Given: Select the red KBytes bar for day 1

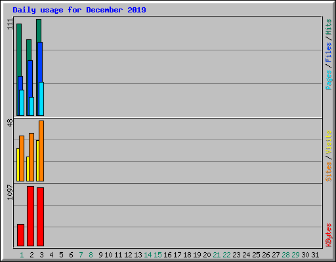Looking at the screenshot, I should point(20,235).
